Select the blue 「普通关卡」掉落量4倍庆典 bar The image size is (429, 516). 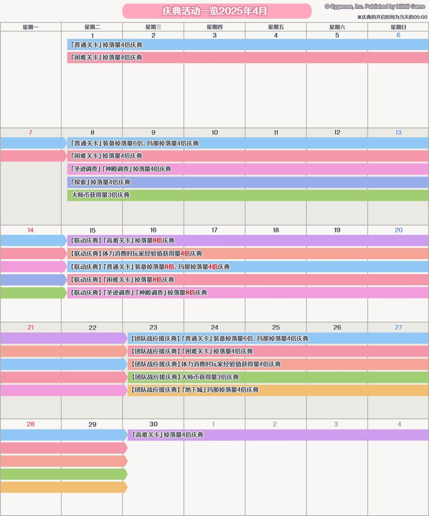click(248, 45)
